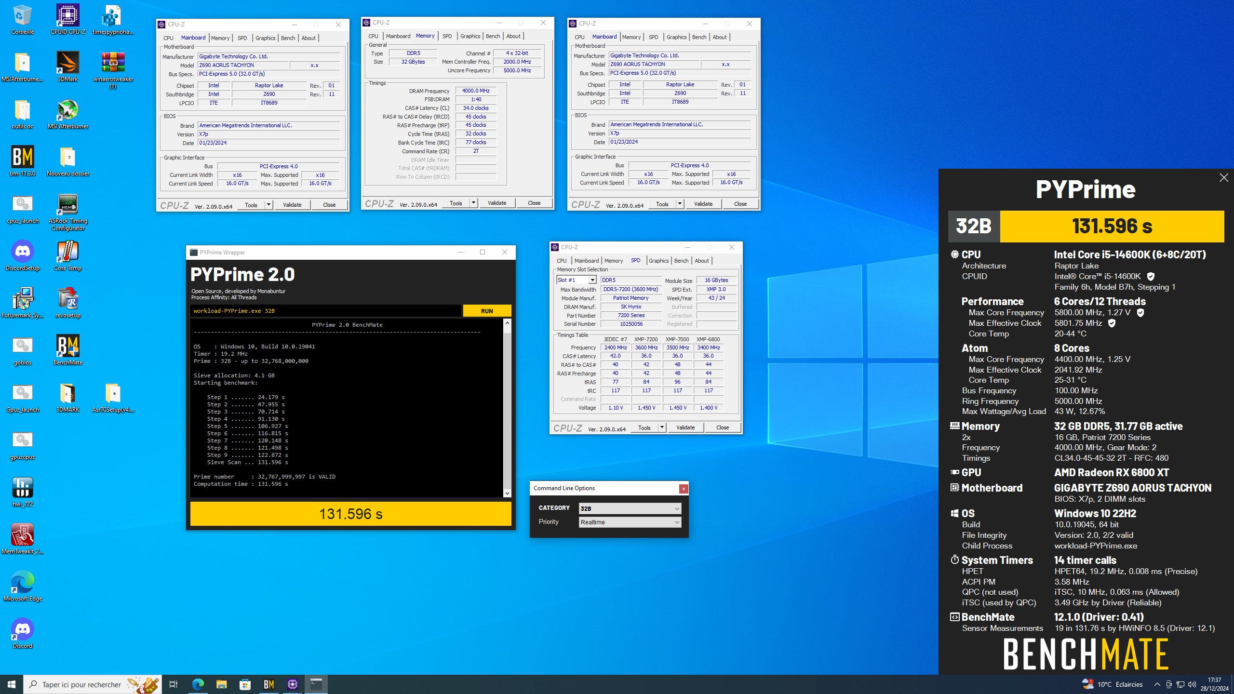The width and height of the screenshot is (1234, 694).
Task: Open the bm-11.3.0 desktop icon
Action: click(22, 161)
